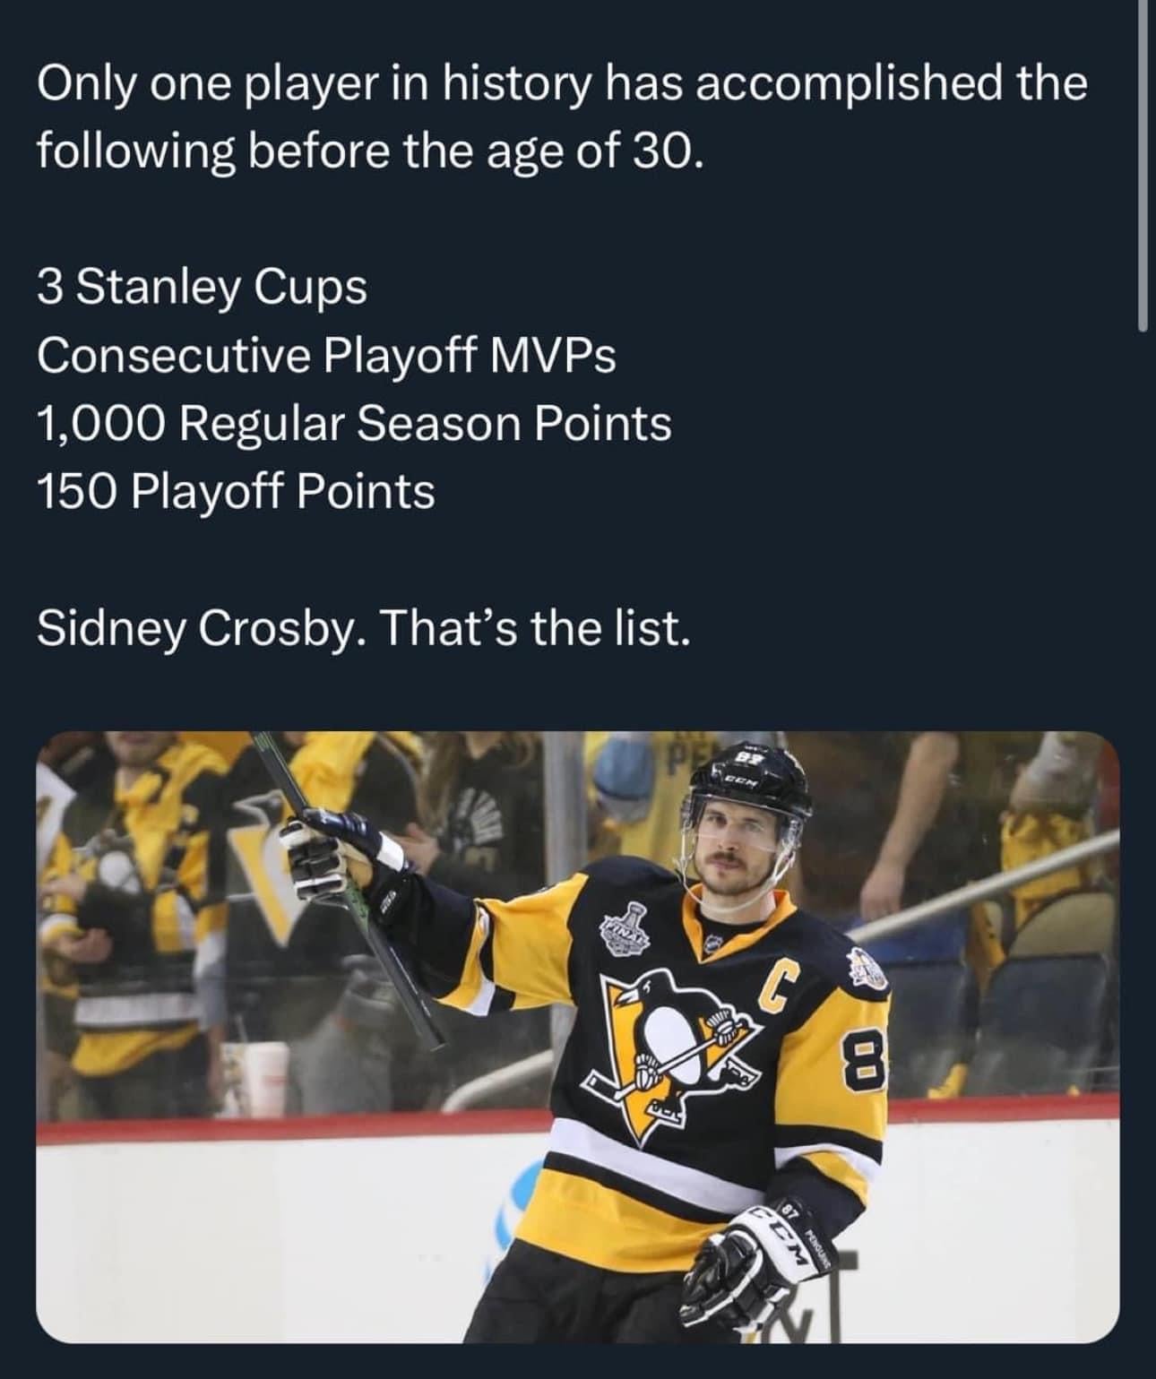Click the player's black helmet
The height and width of the screenshot is (1379, 1156).
click(753, 784)
